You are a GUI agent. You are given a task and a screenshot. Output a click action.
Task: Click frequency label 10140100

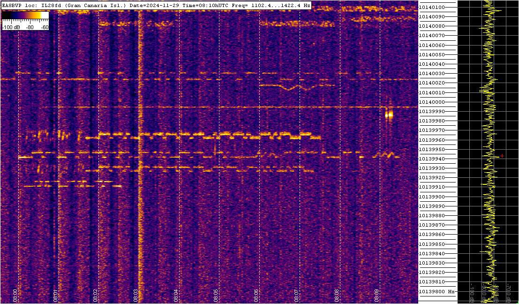[432, 8]
